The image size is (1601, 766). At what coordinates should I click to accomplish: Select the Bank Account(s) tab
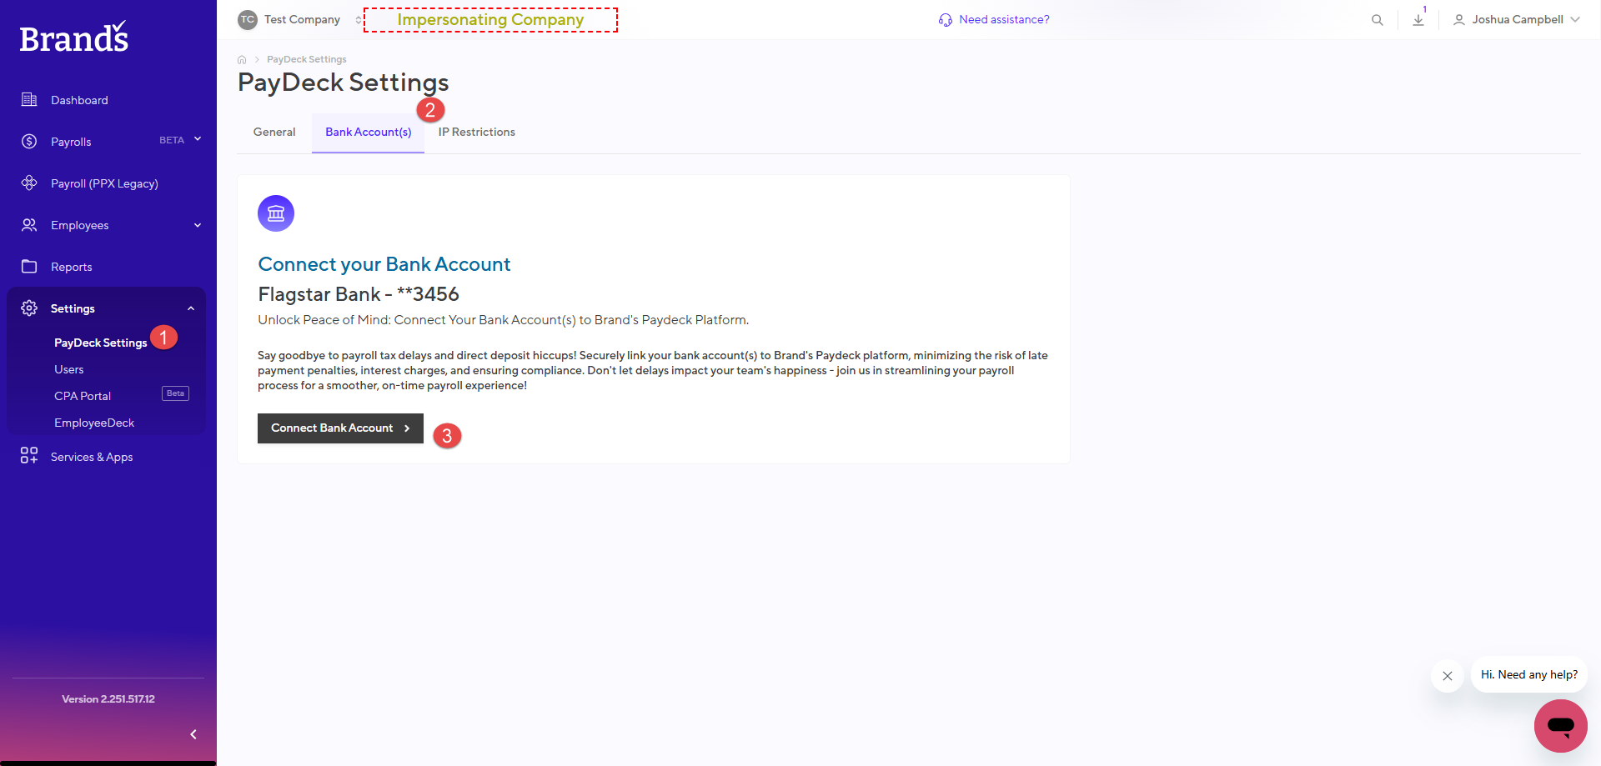pyautogui.click(x=369, y=132)
